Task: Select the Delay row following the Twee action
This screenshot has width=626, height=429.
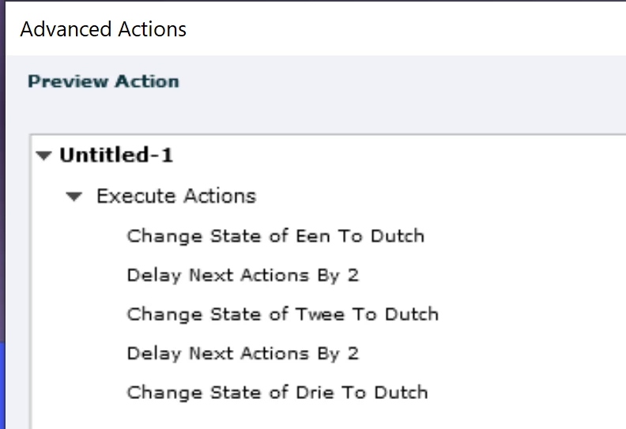Action: point(243,353)
